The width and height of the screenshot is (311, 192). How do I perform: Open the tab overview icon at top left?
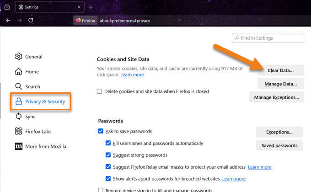7,7
